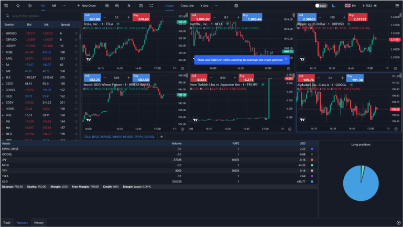This screenshot has height=227, width=403.
Task: Switch theme with the moon icon
Action: (333, 6)
